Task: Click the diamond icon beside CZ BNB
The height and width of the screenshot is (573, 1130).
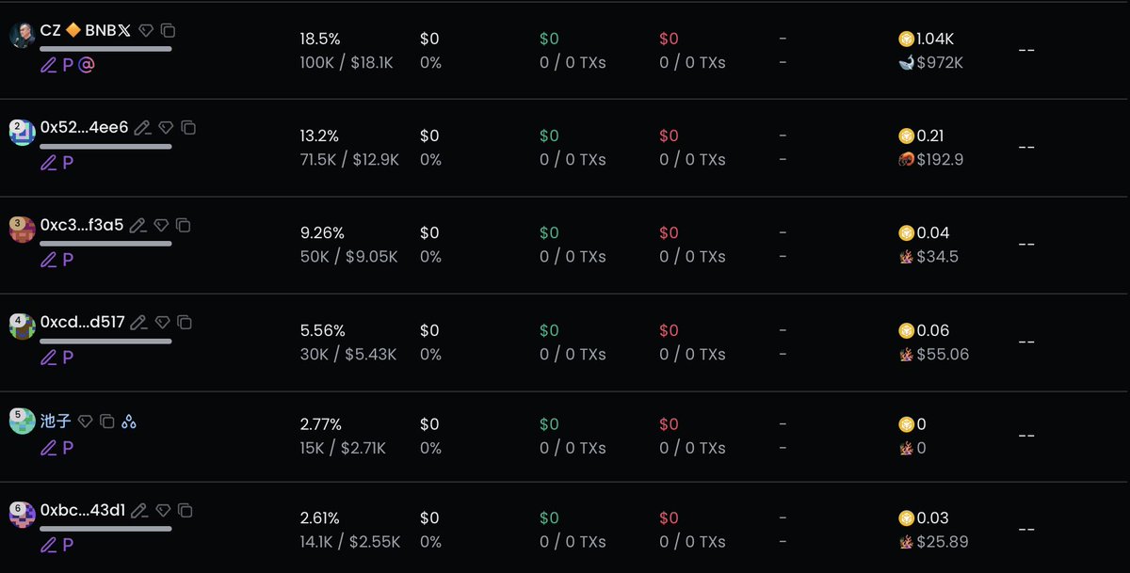Action: point(146,31)
